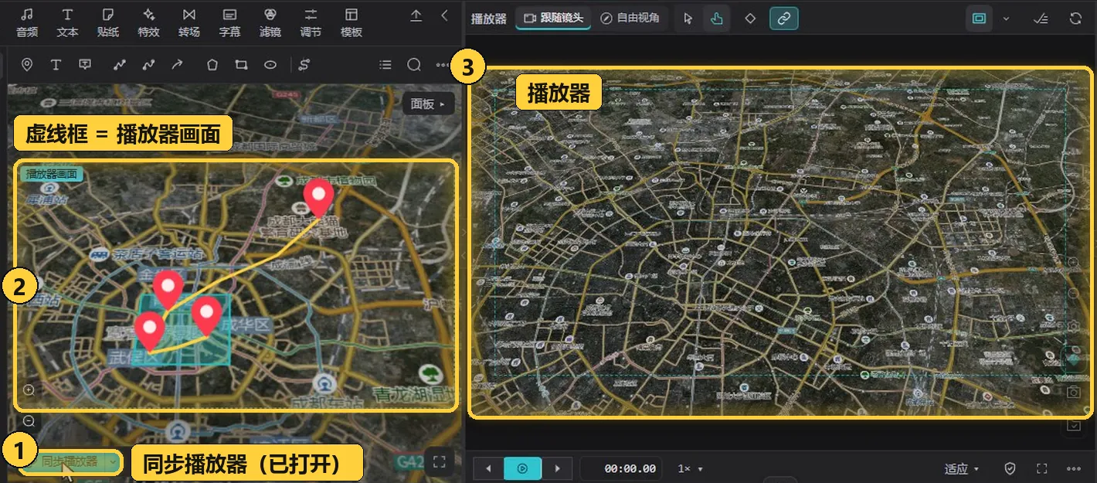
Task: Open the 特效 effects panel
Action: coord(148,23)
